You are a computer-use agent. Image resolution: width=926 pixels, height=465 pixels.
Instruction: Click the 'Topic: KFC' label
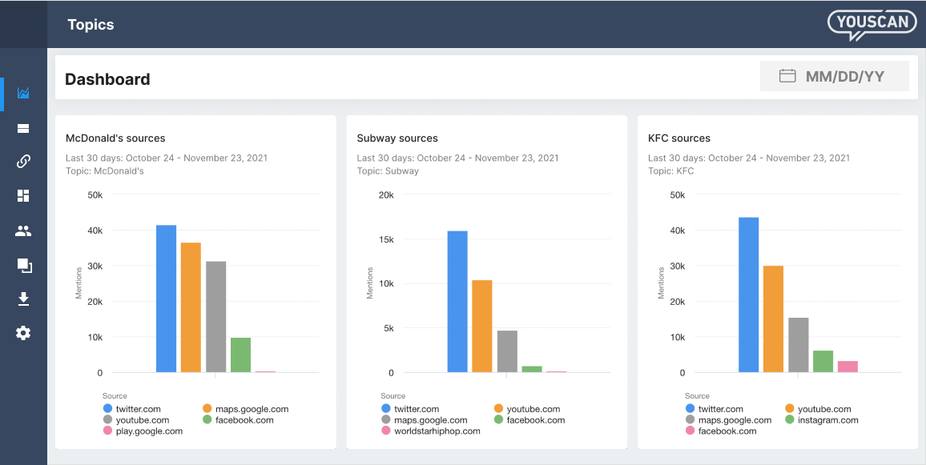click(671, 171)
